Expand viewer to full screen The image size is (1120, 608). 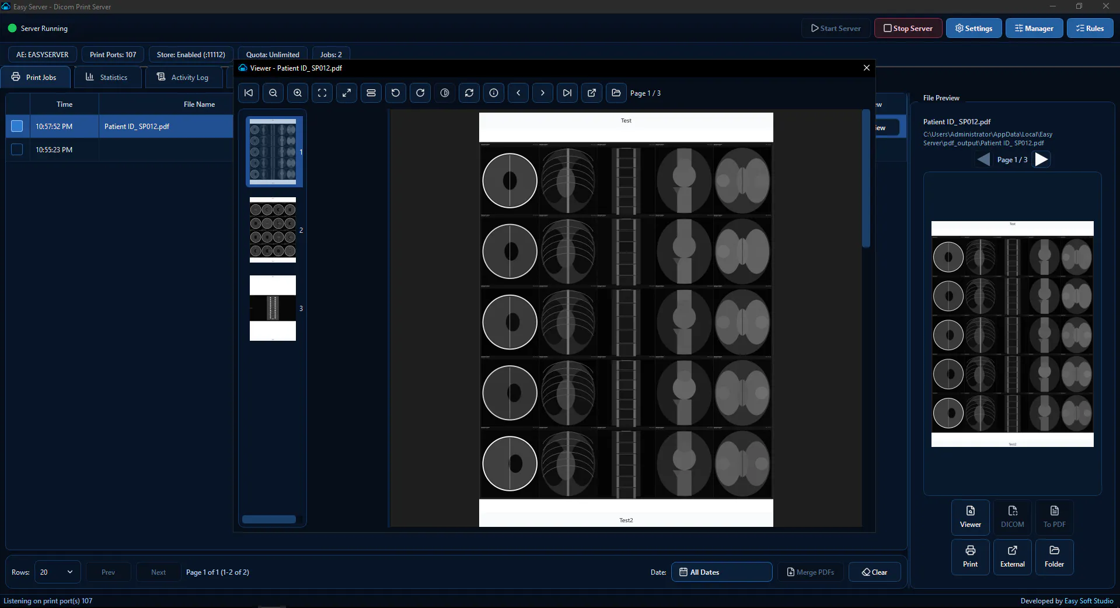[347, 93]
